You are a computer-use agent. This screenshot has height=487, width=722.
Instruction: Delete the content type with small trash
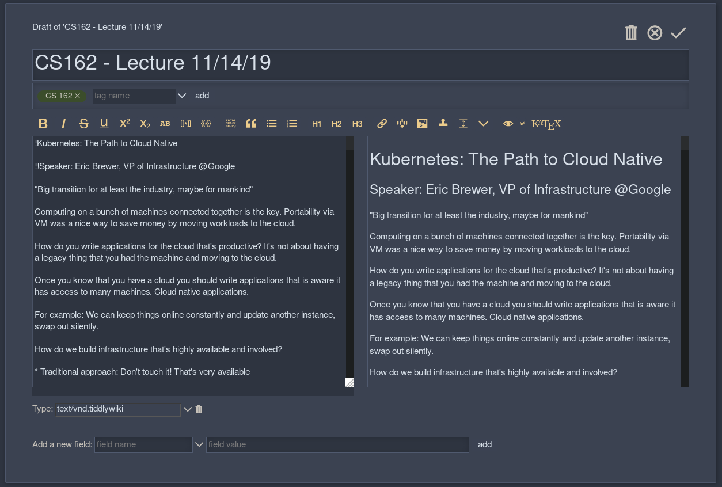point(199,409)
